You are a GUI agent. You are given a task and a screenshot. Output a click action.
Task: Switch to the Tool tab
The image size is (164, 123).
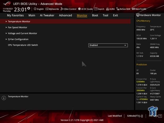[x=106, y=15]
